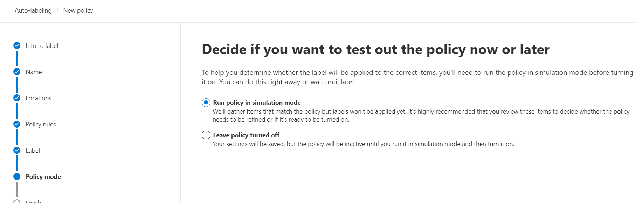Screen dimensions: 636x203
Task: Select the Run policy in simulation mode radio button
Action: (x=206, y=102)
